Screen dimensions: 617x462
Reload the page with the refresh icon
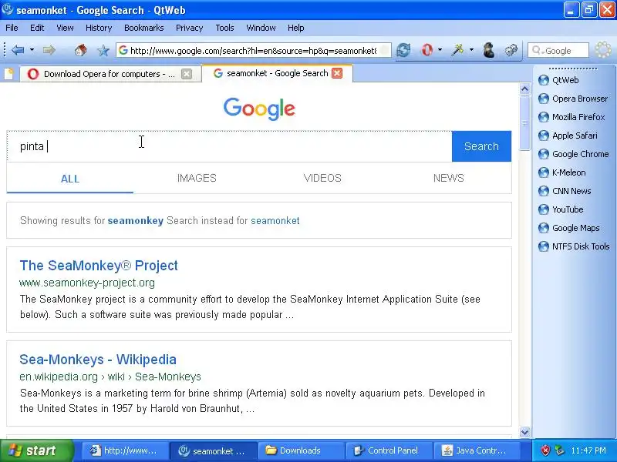(403, 50)
